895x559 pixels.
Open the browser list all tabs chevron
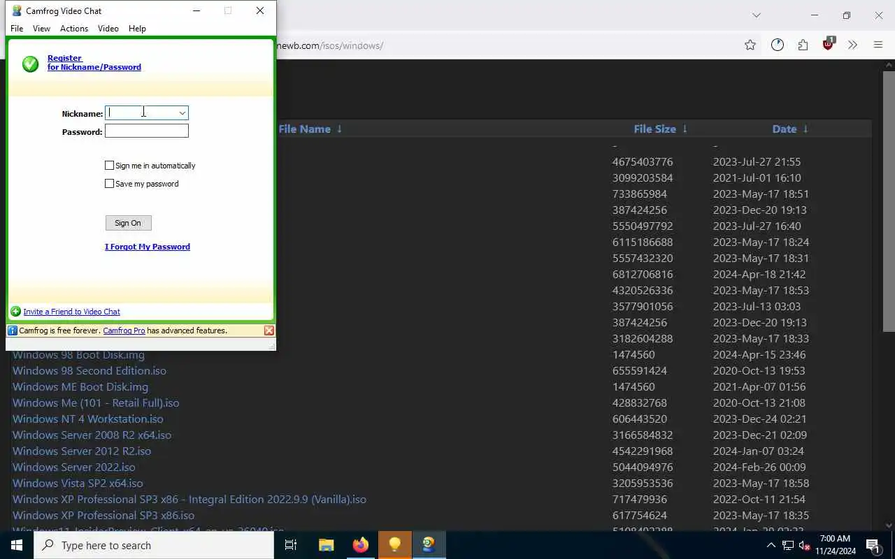point(756,15)
